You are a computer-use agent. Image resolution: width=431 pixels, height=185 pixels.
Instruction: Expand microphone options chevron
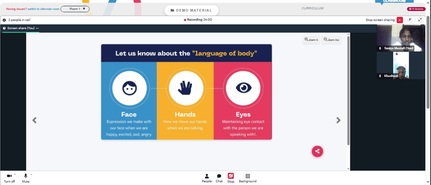[x=31, y=174]
